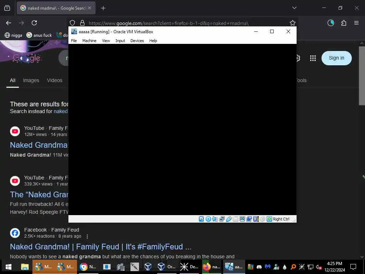The height and width of the screenshot is (274, 365).
Task: Open the Firefox hamburger application menu
Action: click(x=356, y=23)
